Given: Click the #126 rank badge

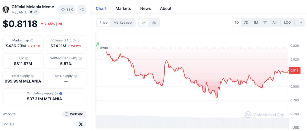Looking at the screenshot, I should click(x=34, y=12).
